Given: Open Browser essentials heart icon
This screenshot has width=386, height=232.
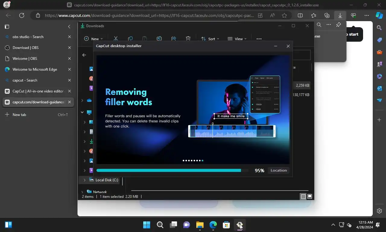Looking at the screenshot, I should point(353,15).
